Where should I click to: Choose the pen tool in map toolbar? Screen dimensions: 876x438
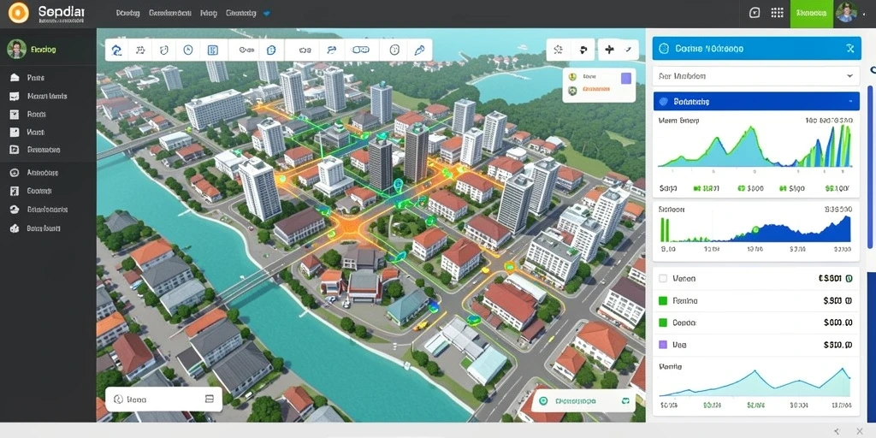(419, 50)
